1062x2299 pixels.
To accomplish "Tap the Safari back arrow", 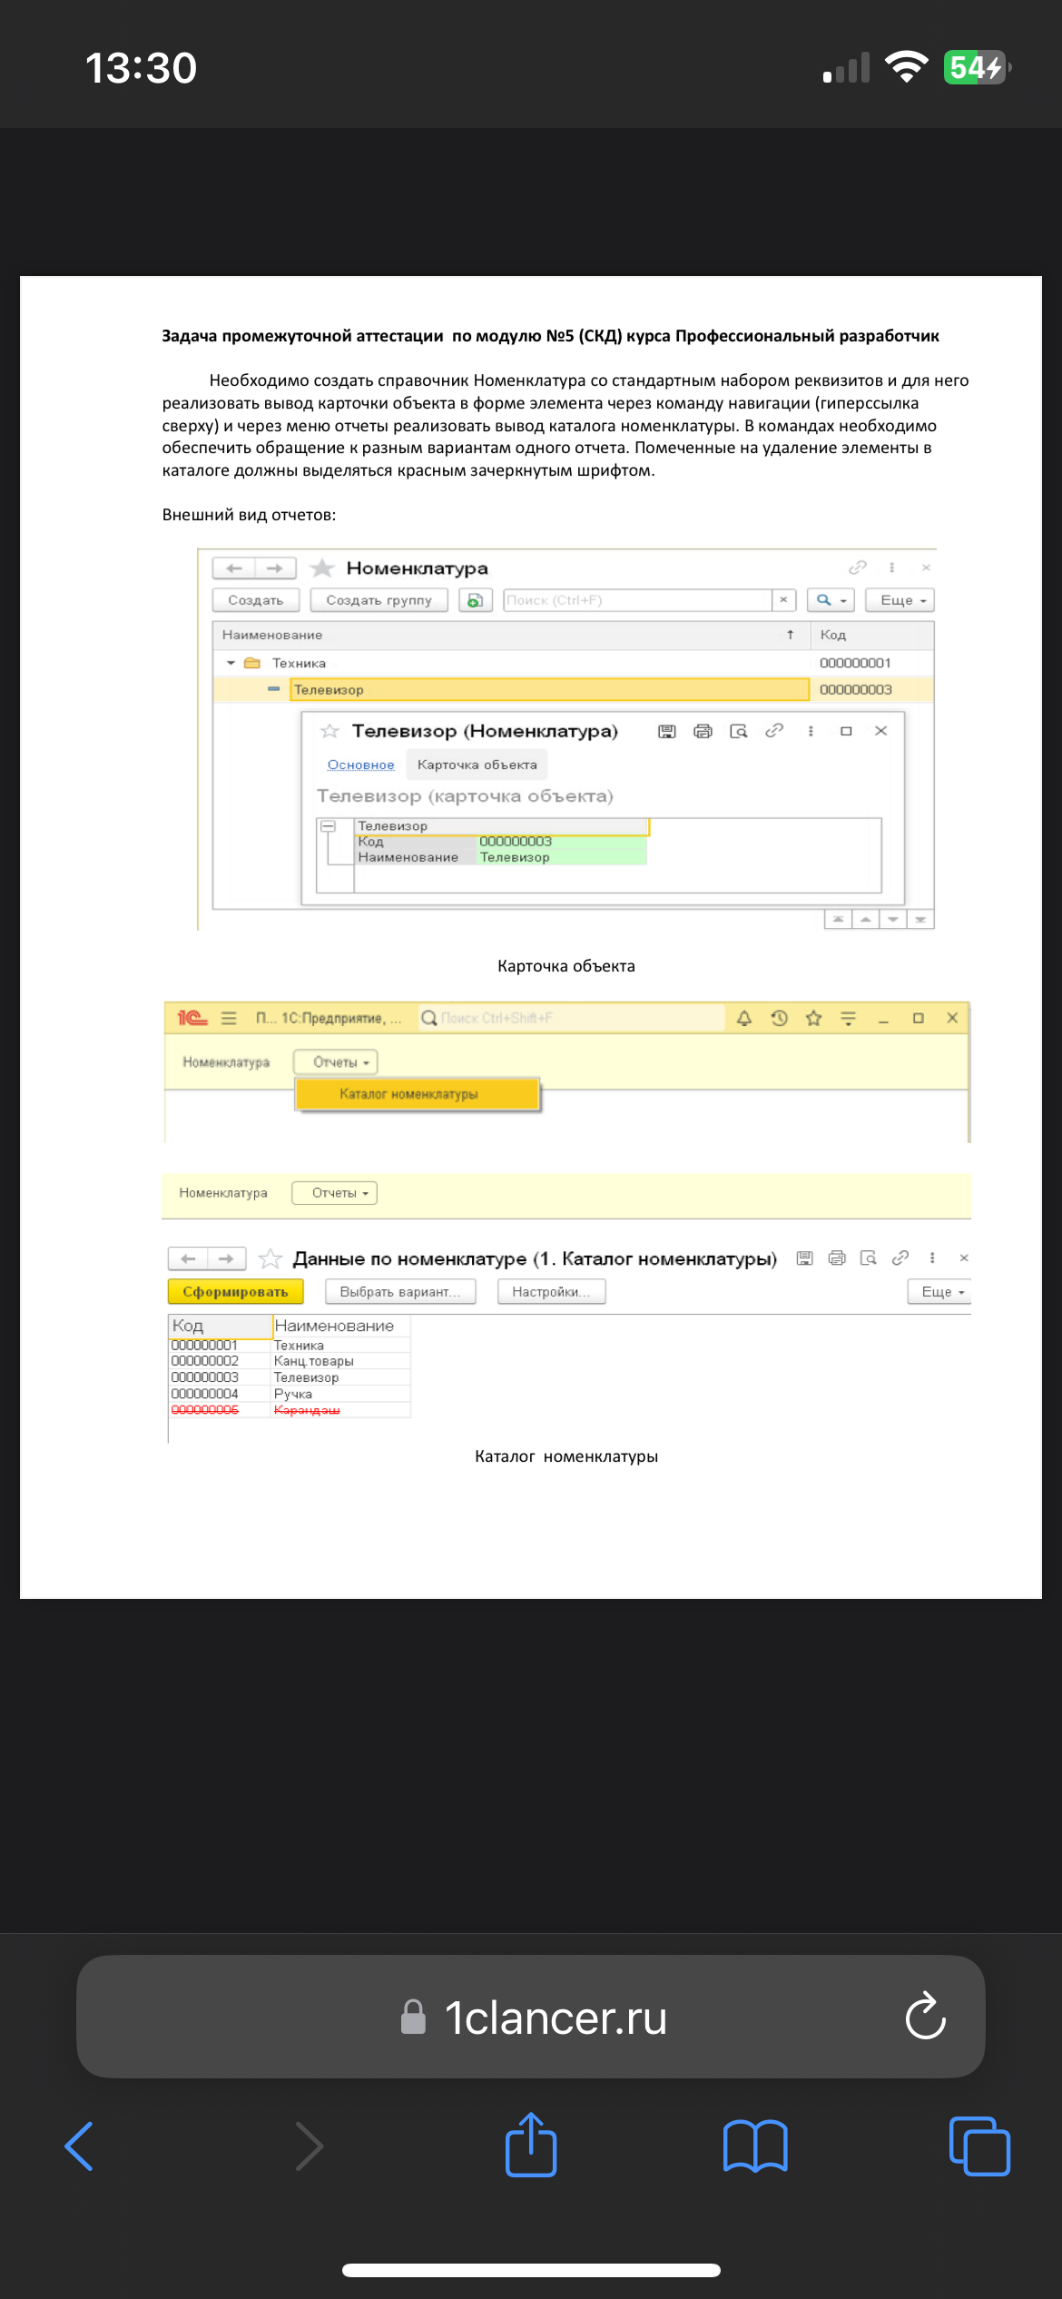I will (80, 2146).
